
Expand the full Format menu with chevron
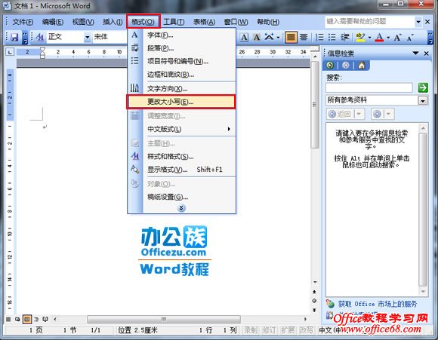point(181,208)
